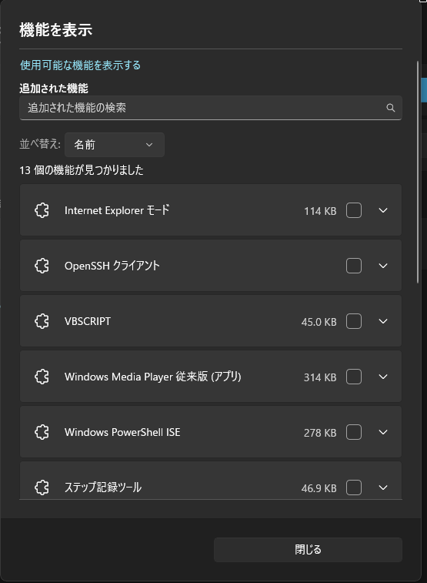Tick the VBSCRIPT checkbox
This screenshot has height=583, width=427.
click(354, 321)
